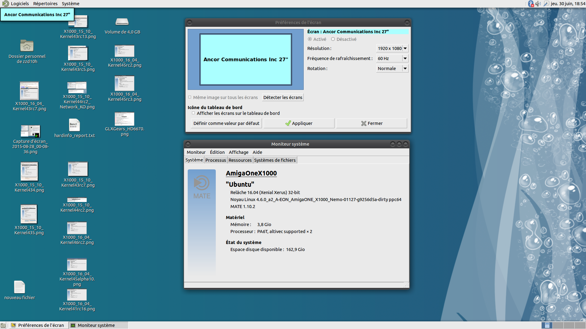Image resolution: width=586 pixels, height=329 pixels.
Task: Enable Même image sur tous les écrans
Action: click(x=190, y=97)
